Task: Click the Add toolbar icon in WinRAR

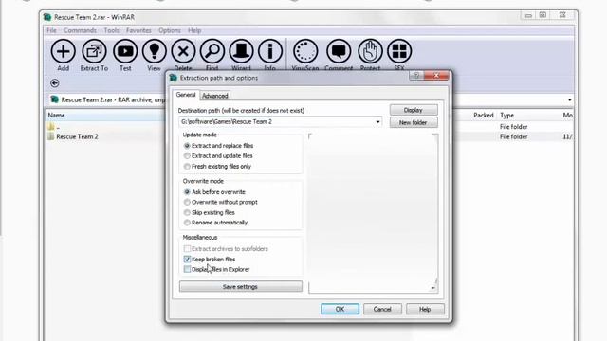Action: coord(64,51)
